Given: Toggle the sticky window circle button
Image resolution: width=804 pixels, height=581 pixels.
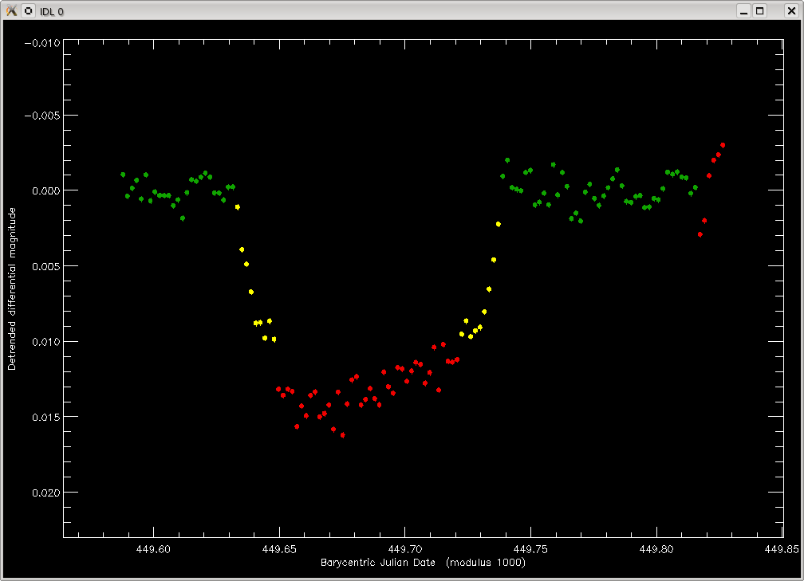Looking at the screenshot, I should click(x=29, y=10).
